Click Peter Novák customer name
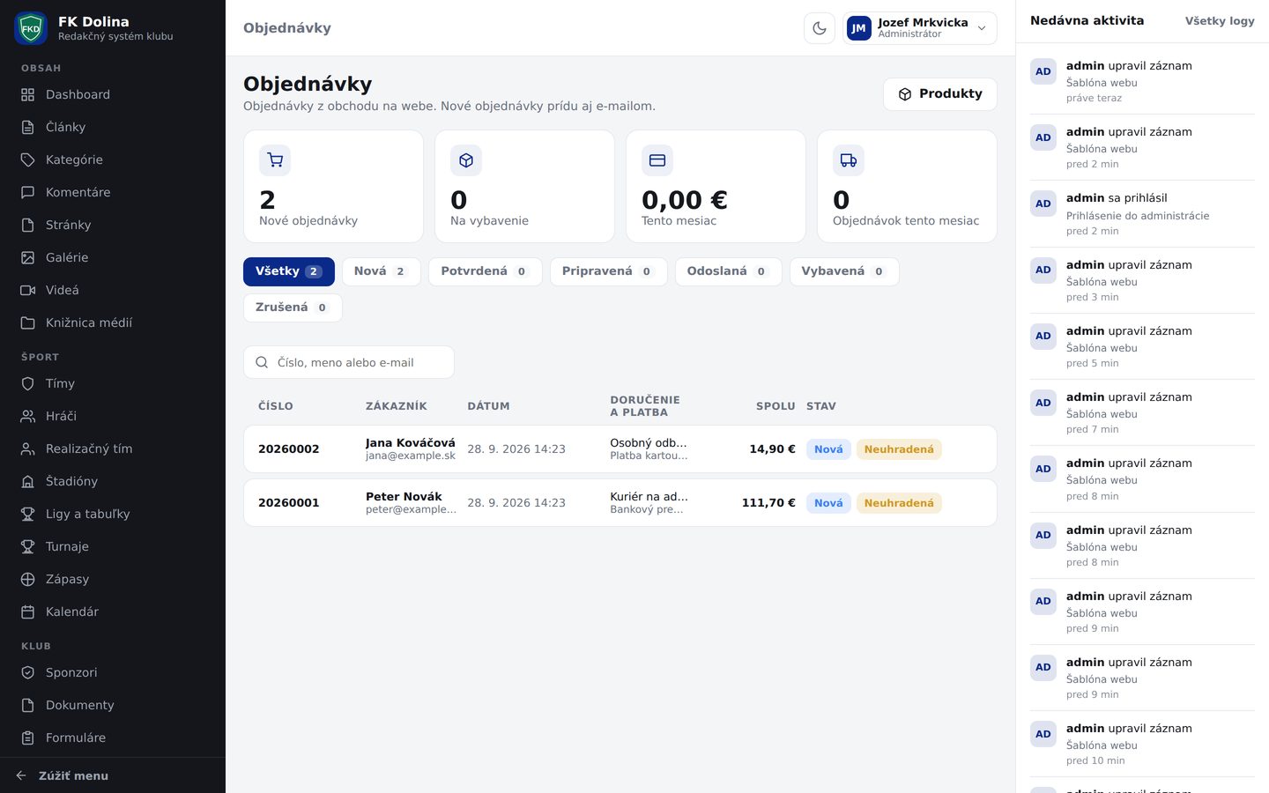Screen dimensions: 1269x793 404,497
